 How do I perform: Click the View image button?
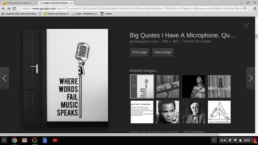162,52
